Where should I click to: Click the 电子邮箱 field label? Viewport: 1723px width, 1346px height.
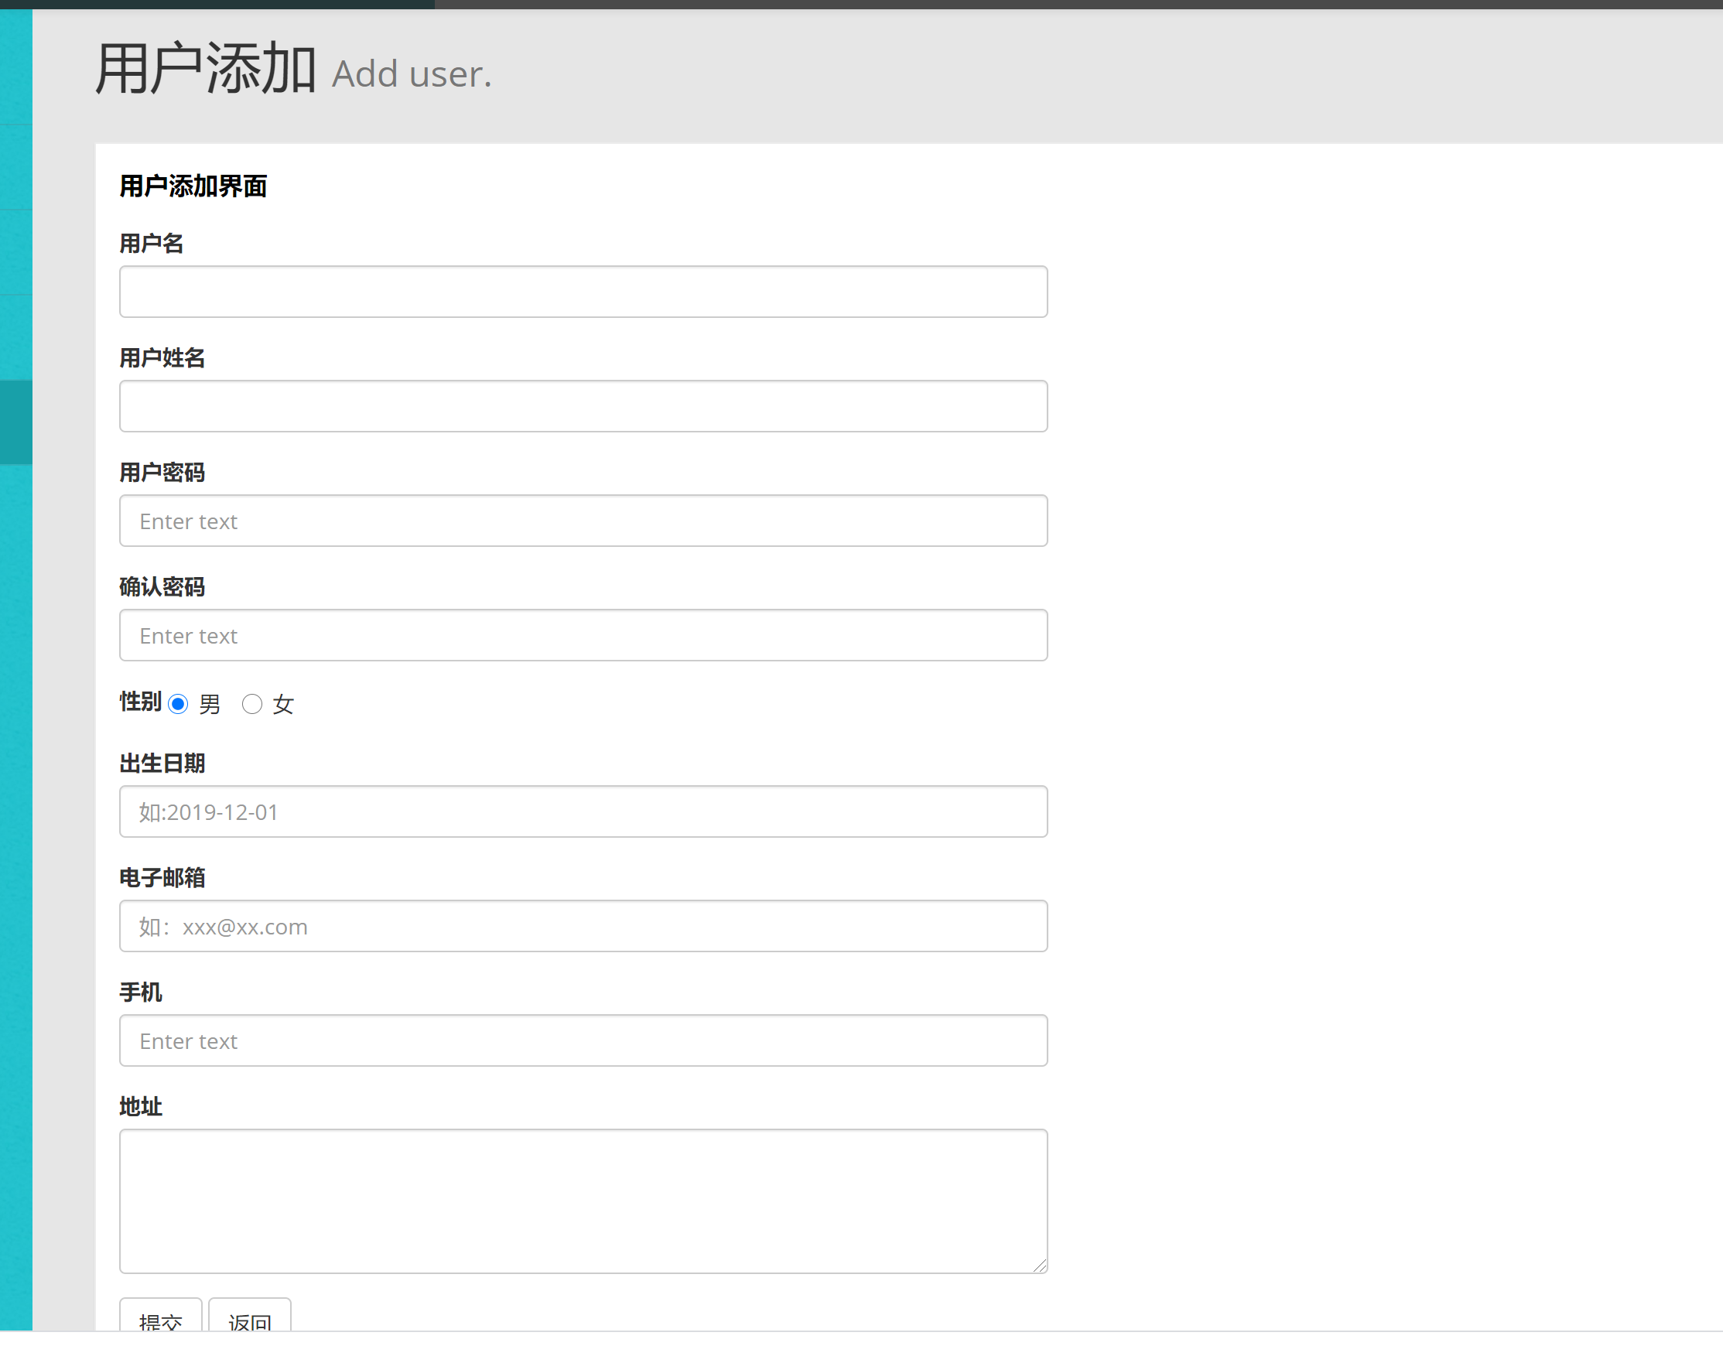162,878
